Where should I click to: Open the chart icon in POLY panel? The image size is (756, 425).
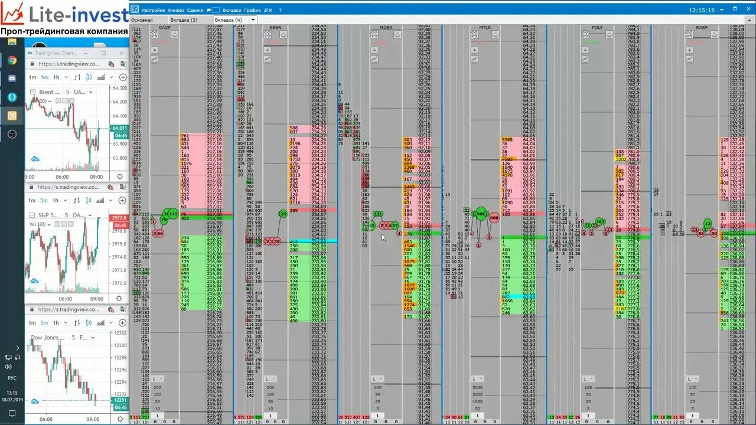(585, 59)
